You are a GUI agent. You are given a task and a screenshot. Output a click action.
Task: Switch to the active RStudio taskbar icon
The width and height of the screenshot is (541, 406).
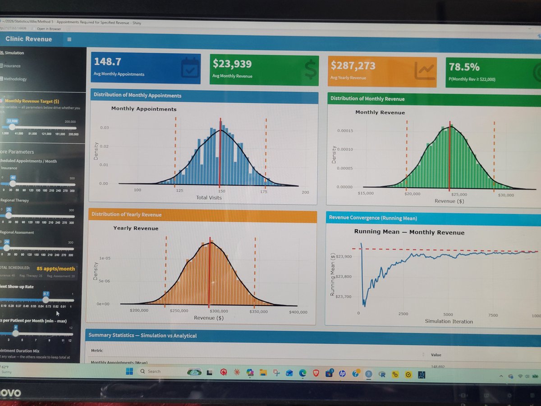click(x=369, y=374)
